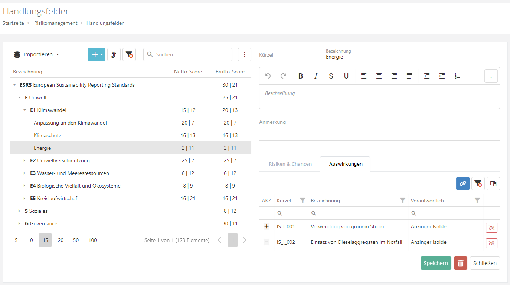This screenshot has height=285, width=510.
Task: Click the Bold formatting icon
Action: coord(301,76)
